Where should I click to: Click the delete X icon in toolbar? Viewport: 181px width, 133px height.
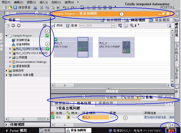[x=58, y=8]
